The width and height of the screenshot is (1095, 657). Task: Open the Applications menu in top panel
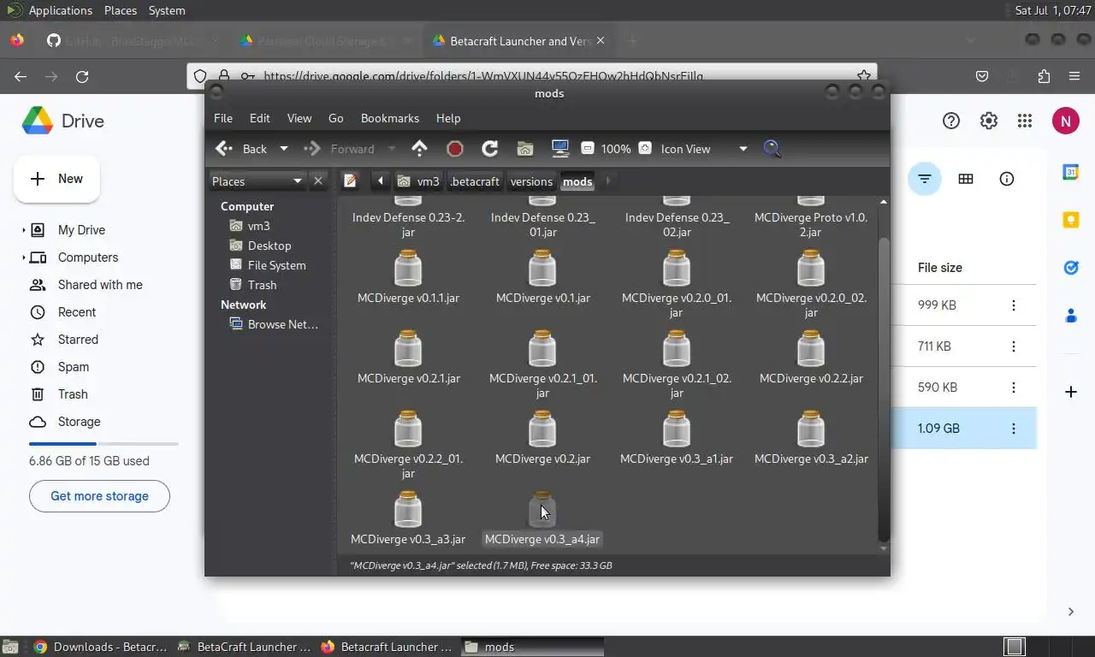point(61,10)
